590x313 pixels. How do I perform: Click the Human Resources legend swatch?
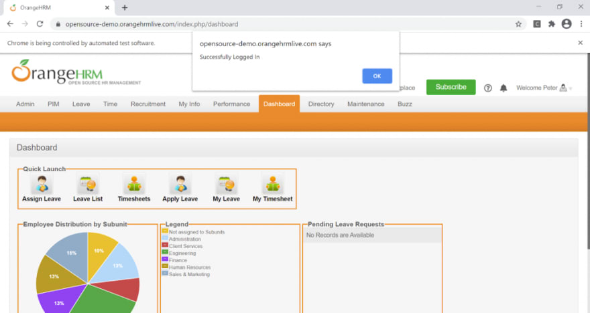(165, 266)
